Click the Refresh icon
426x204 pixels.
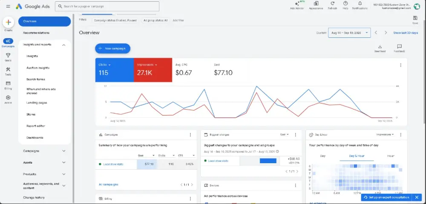coord(332,4)
